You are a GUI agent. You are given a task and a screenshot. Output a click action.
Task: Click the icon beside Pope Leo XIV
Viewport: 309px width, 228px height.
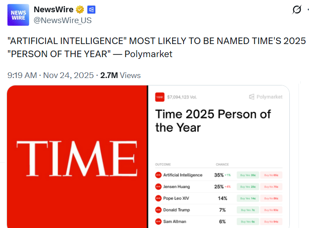(158, 198)
